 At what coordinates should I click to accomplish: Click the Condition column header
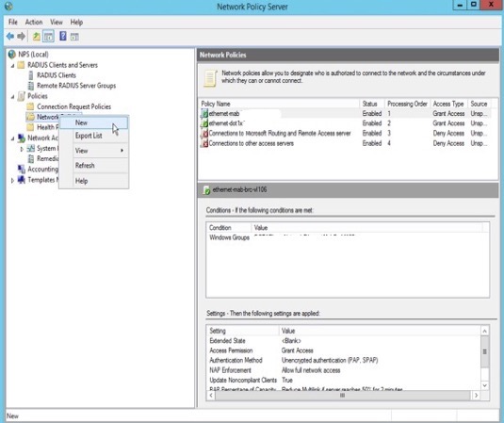click(229, 228)
